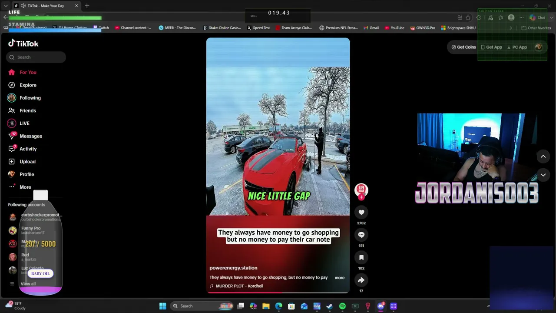556x313 pixels.
Task: Open Team Arroyo Club... bookmark
Action: pyautogui.click(x=294, y=28)
